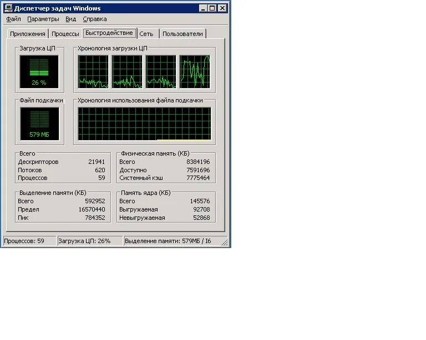The image size is (426, 340).
Task: Click the Доступно value 7591696
Action: point(198,170)
